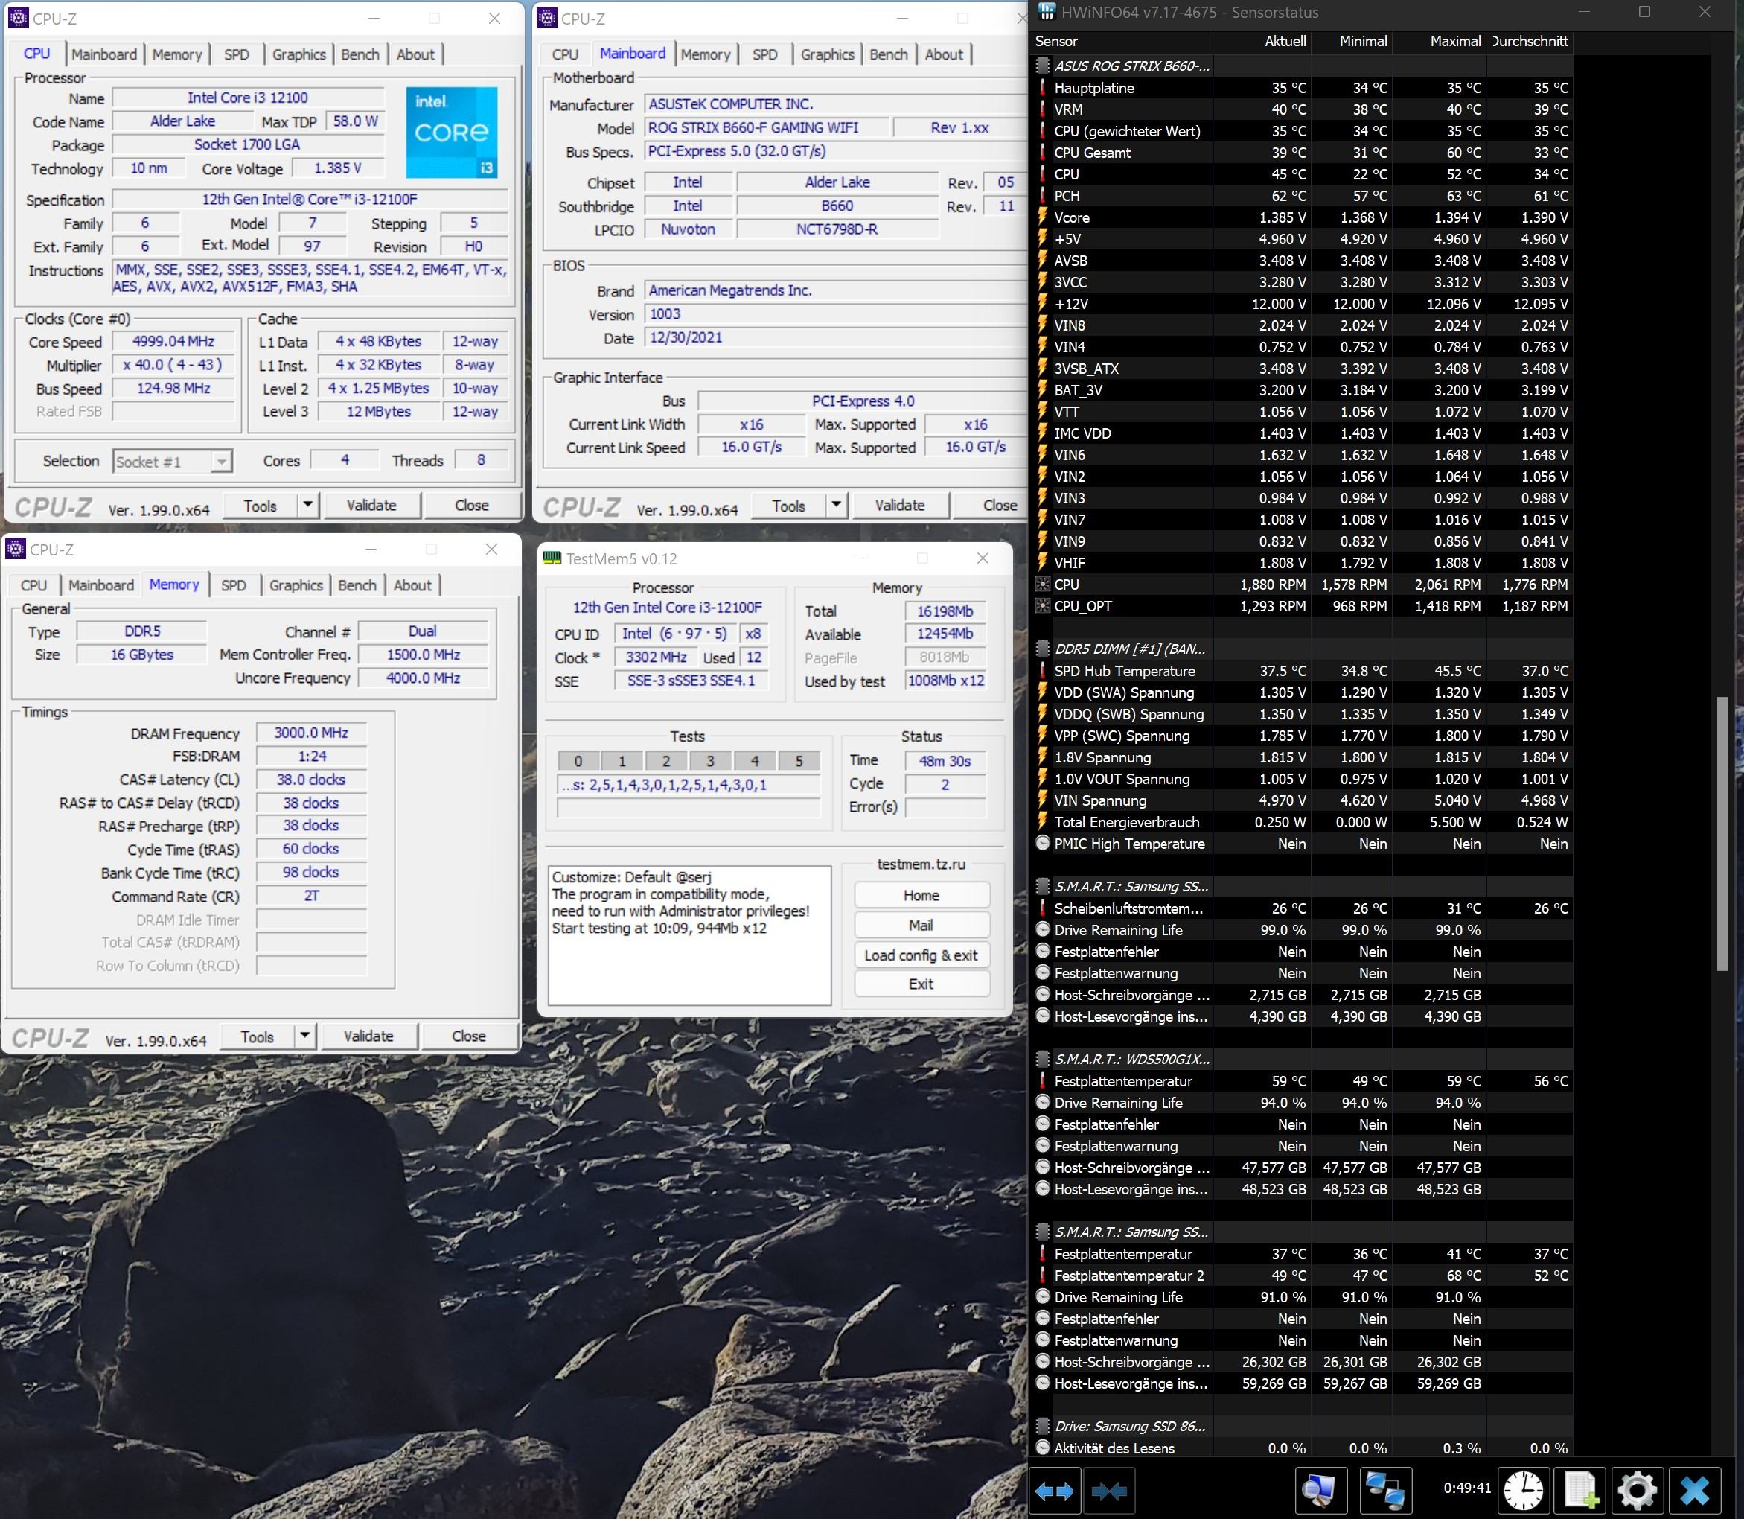Switch to the Mainboard tab in the CPU-tab CPU-Z window
This screenshot has width=1744, height=1519.
pos(104,54)
